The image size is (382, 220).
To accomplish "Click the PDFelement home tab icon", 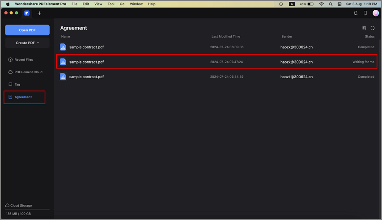I will (x=27, y=13).
